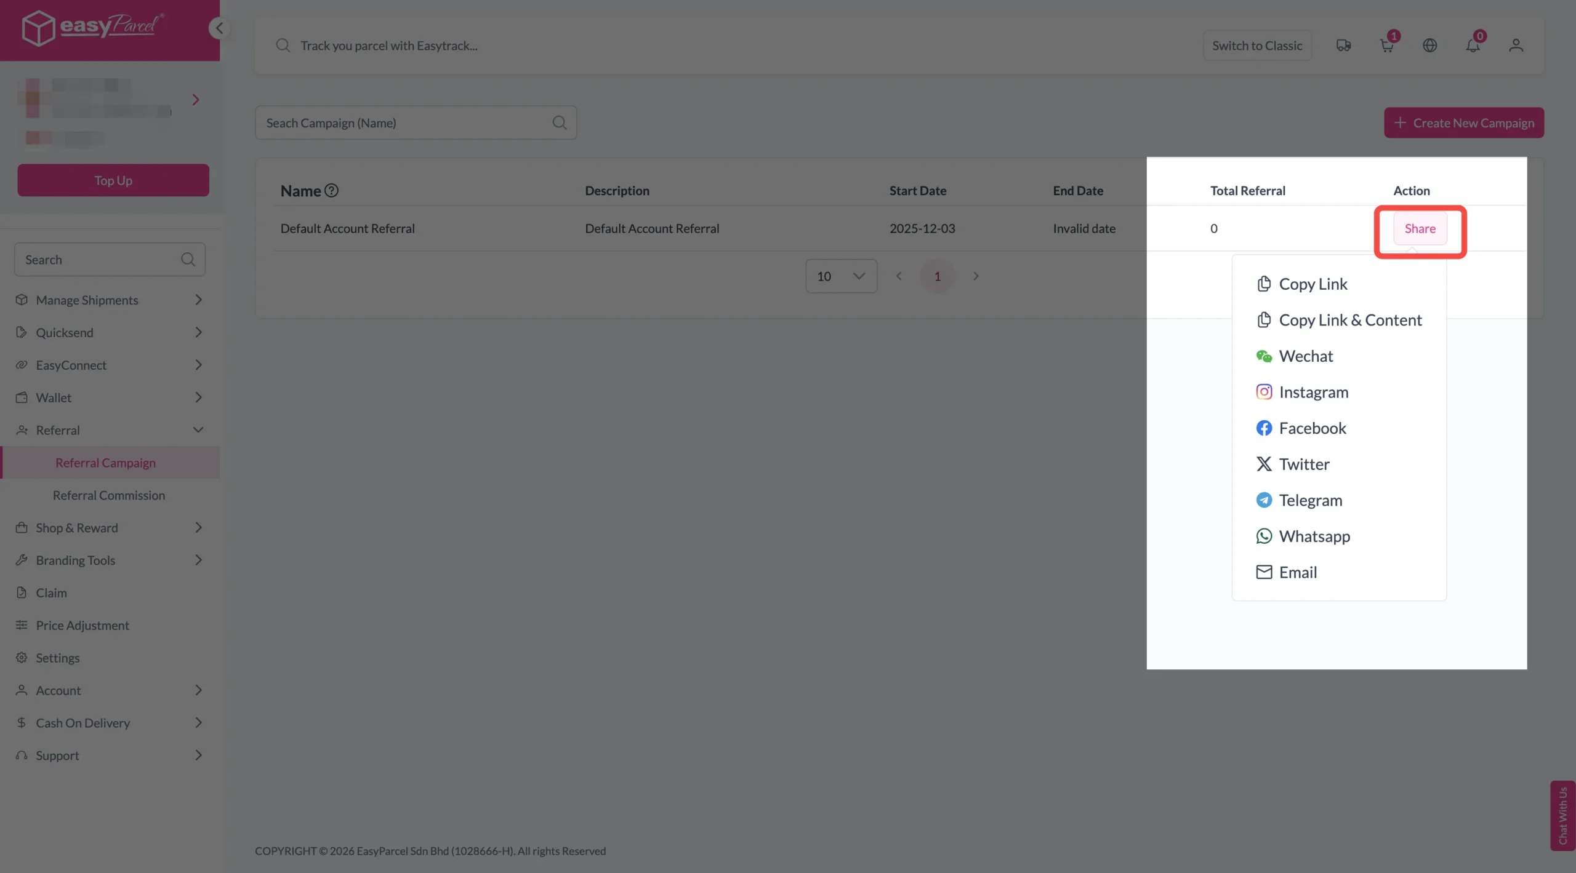
Task: Click the shopping cart icon in header
Action: (x=1386, y=46)
